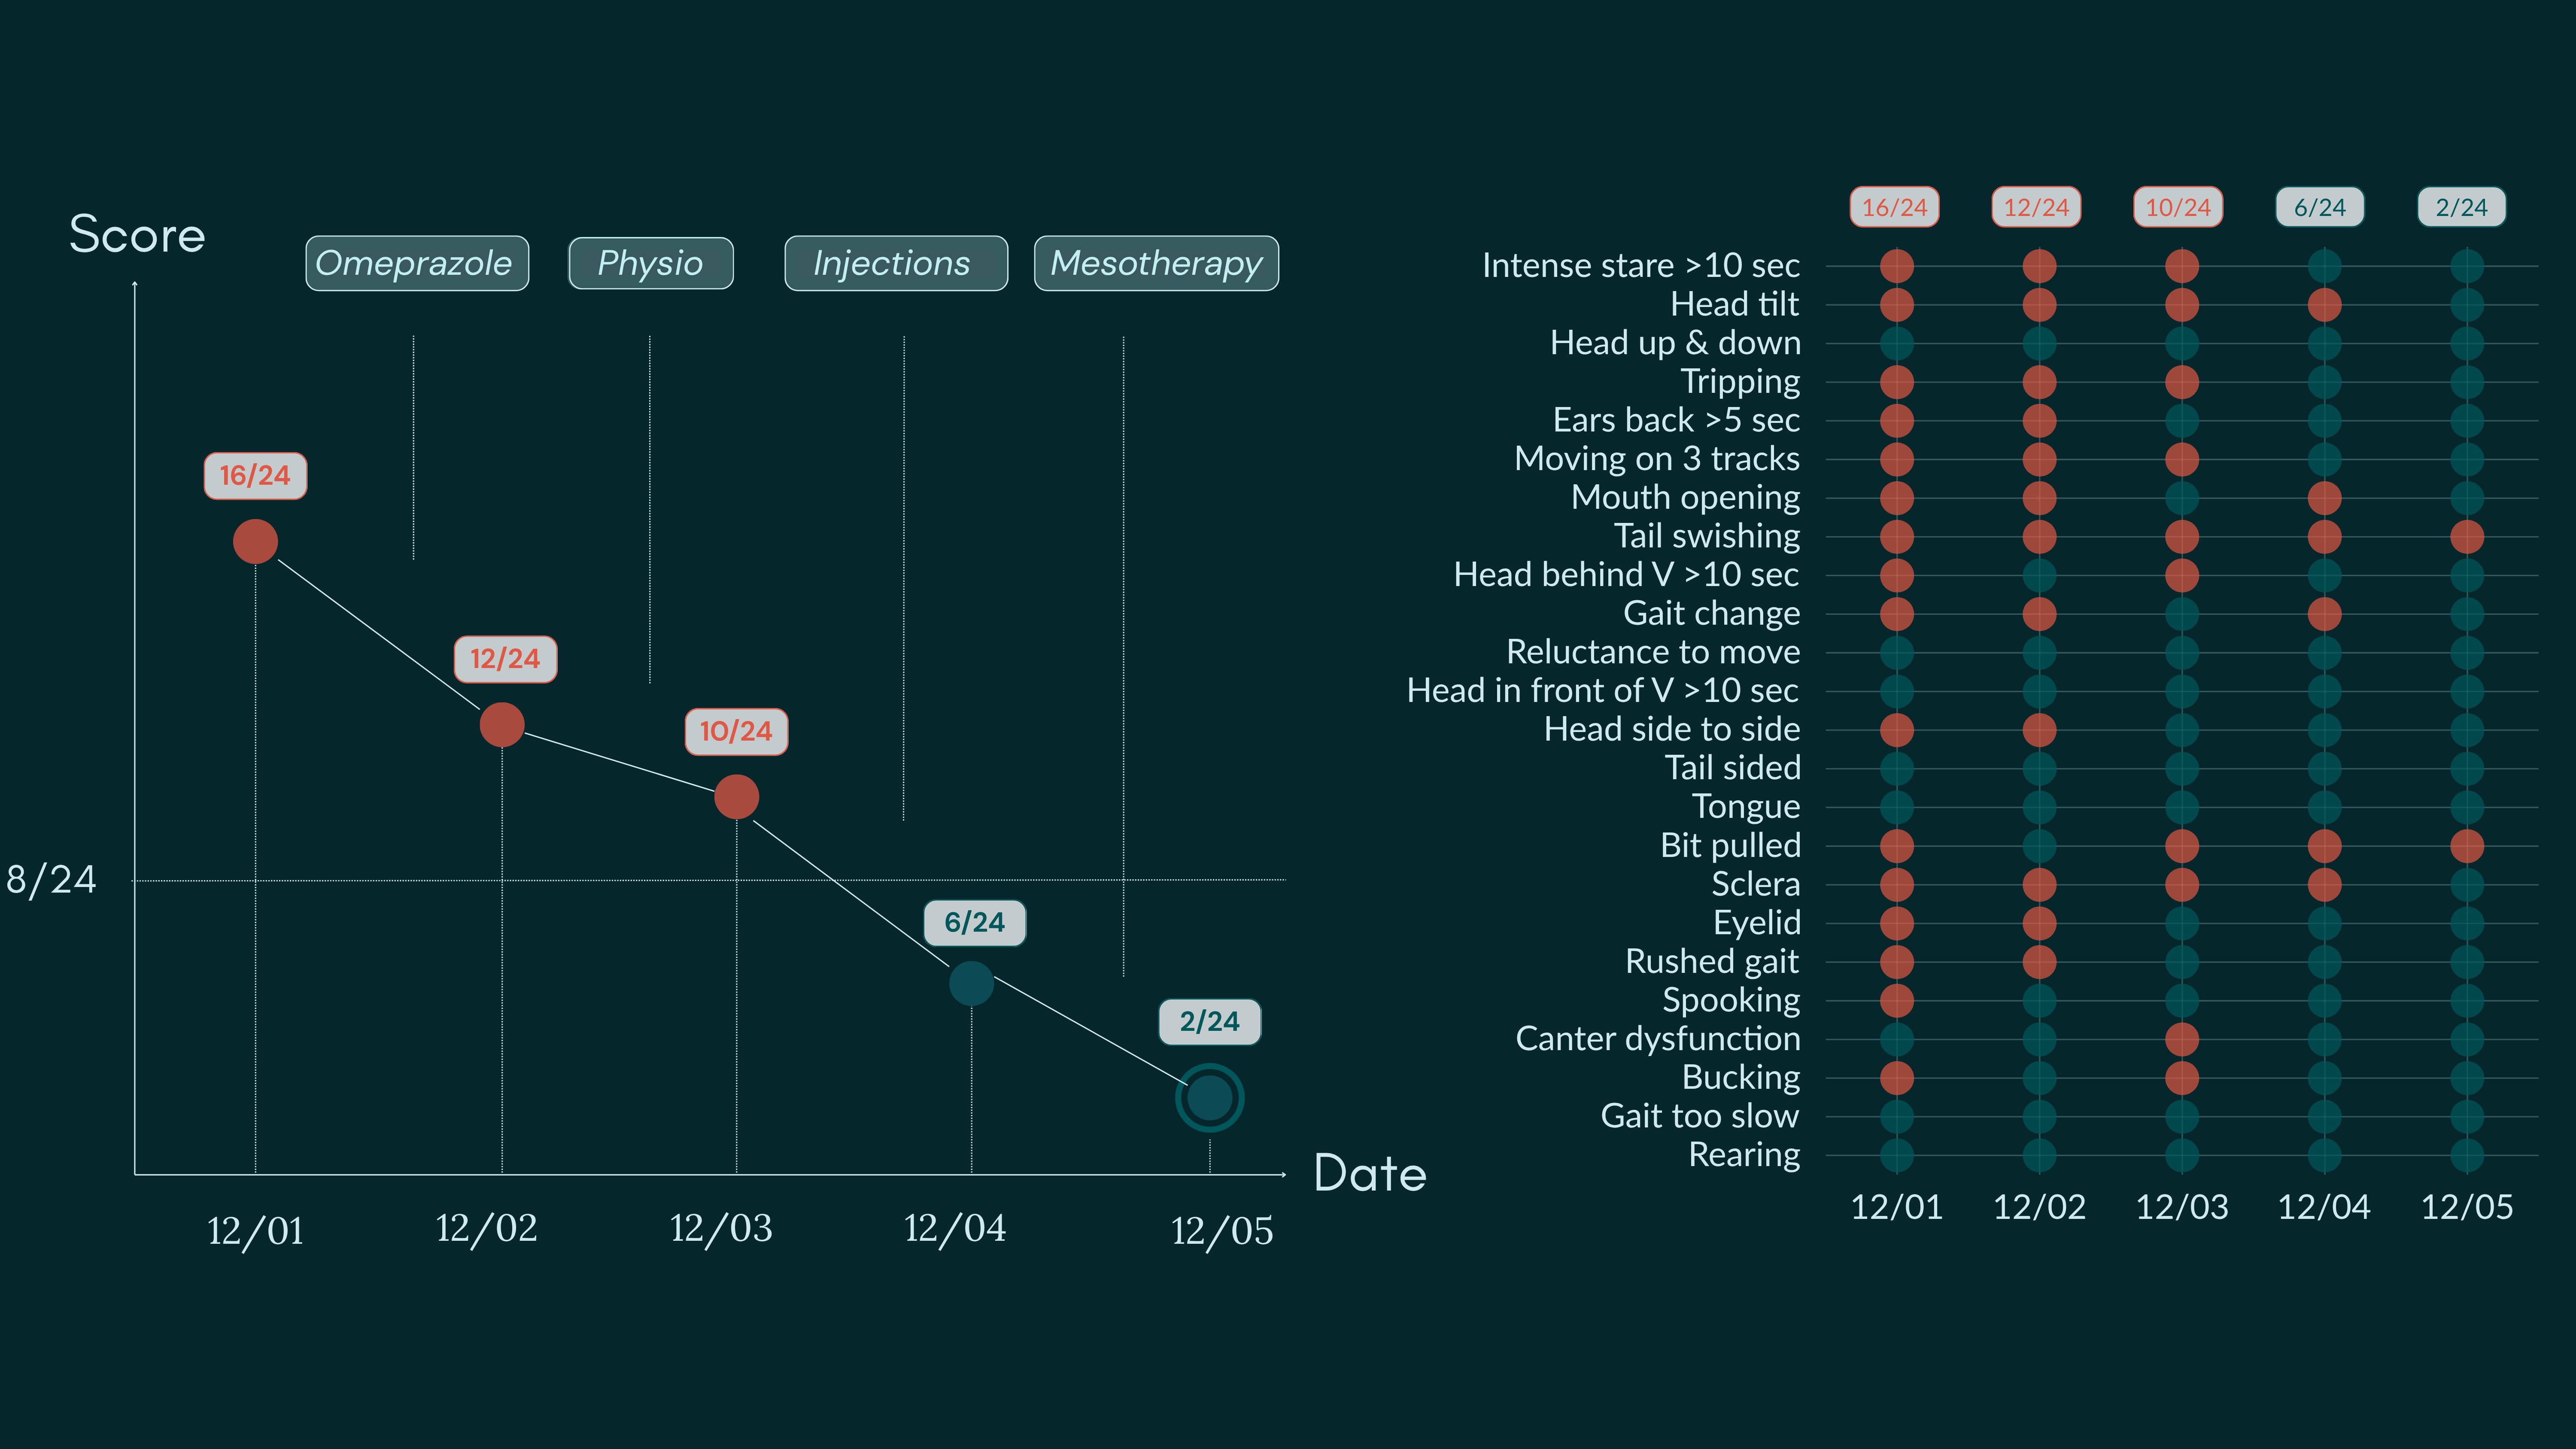Viewport: 2576px width, 1449px height.
Task: Click the Physio treatment label
Action: pyautogui.click(x=651, y=263)
